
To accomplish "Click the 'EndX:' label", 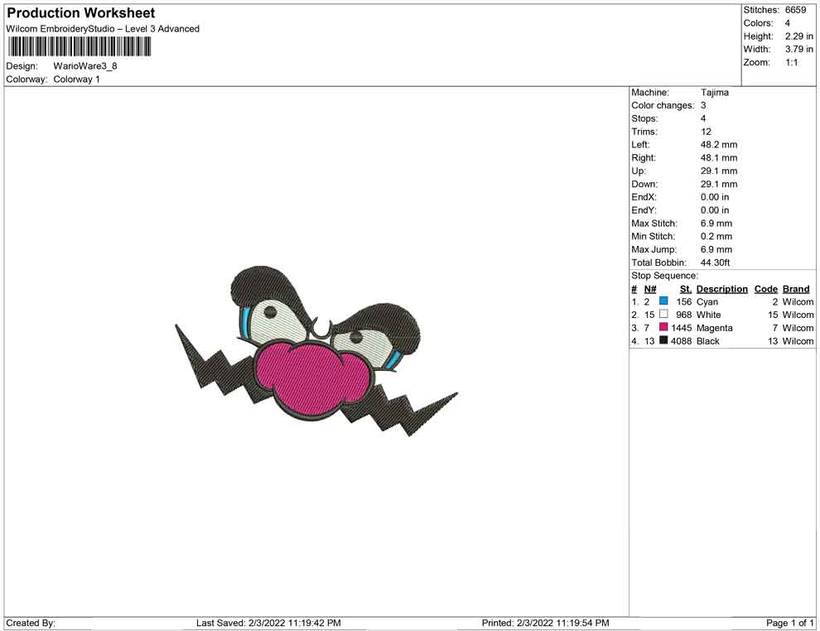I will (x=644, y=197).
